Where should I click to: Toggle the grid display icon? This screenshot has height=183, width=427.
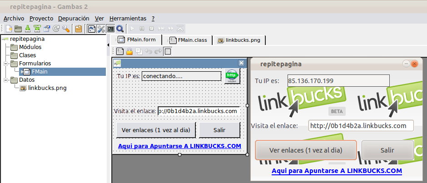coord(168,51)
